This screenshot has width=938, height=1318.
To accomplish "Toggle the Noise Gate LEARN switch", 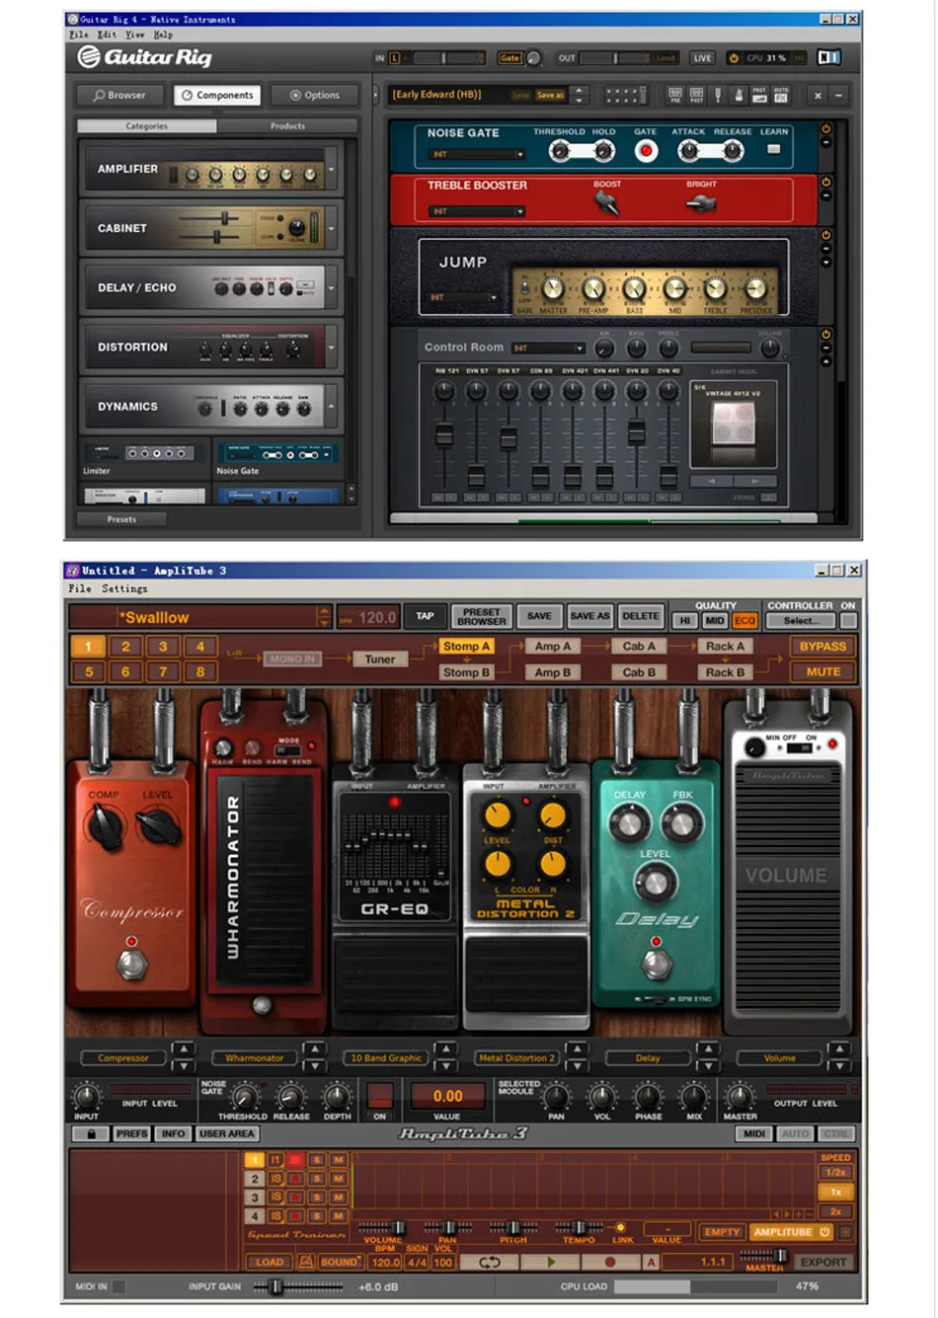I will coord(773,149).
